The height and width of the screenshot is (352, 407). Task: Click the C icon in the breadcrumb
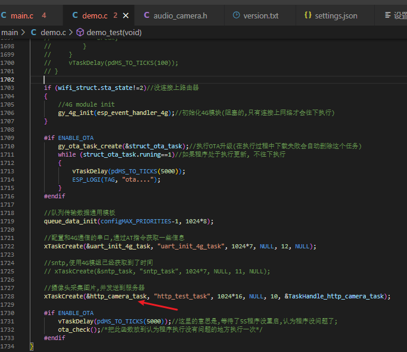(x=33, y=32)
